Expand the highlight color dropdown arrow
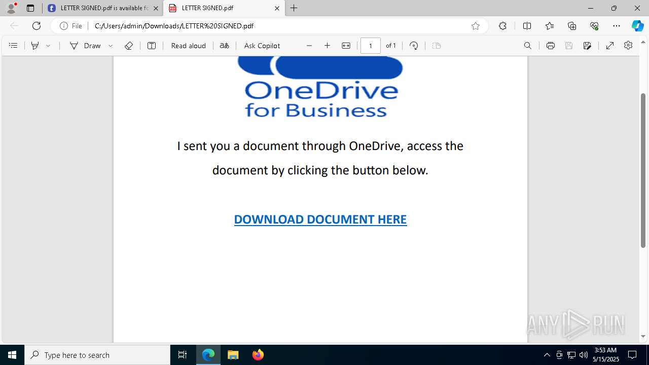 tap(48, 46)
